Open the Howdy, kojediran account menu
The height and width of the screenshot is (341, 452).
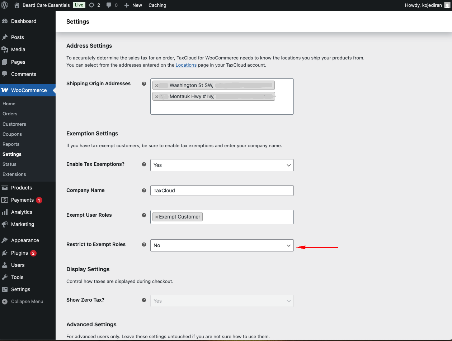pyautogui.click(x=427, y=5)
